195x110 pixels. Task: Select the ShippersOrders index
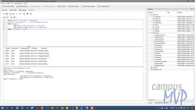point(159,64)
